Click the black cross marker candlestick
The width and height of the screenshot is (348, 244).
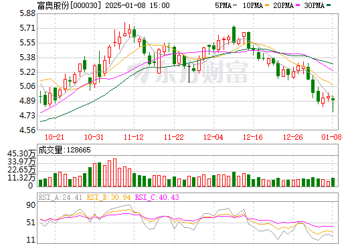click(x=189, y=74)
